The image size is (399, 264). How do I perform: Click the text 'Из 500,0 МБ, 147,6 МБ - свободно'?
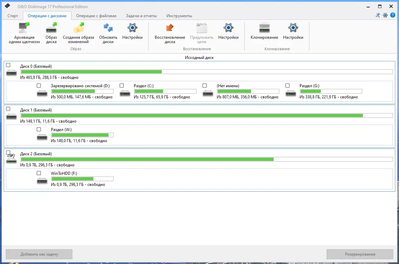pyautogui.click(x=82, y=97)
